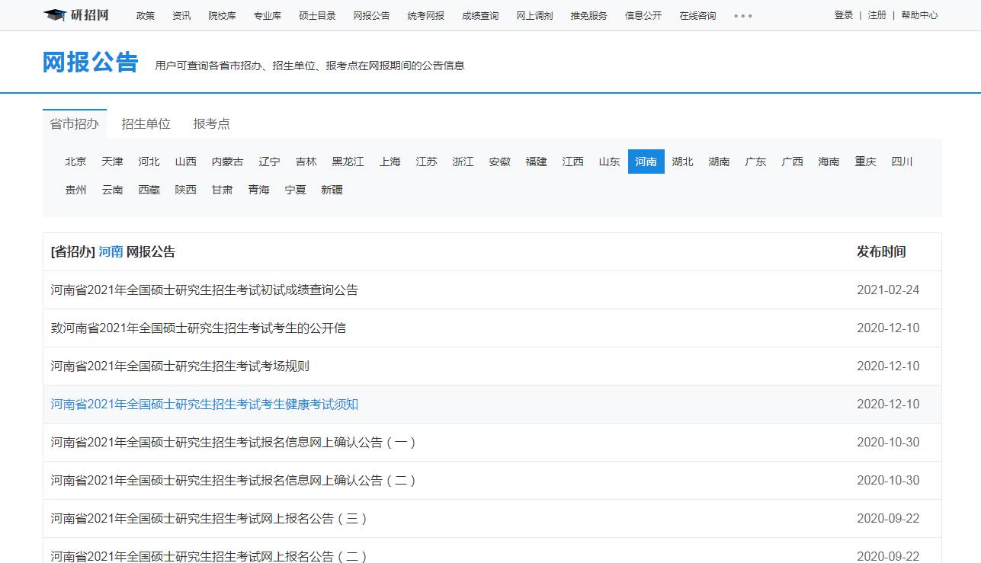Select province 江西
981x563 pixels.
(x=572, y=162)
